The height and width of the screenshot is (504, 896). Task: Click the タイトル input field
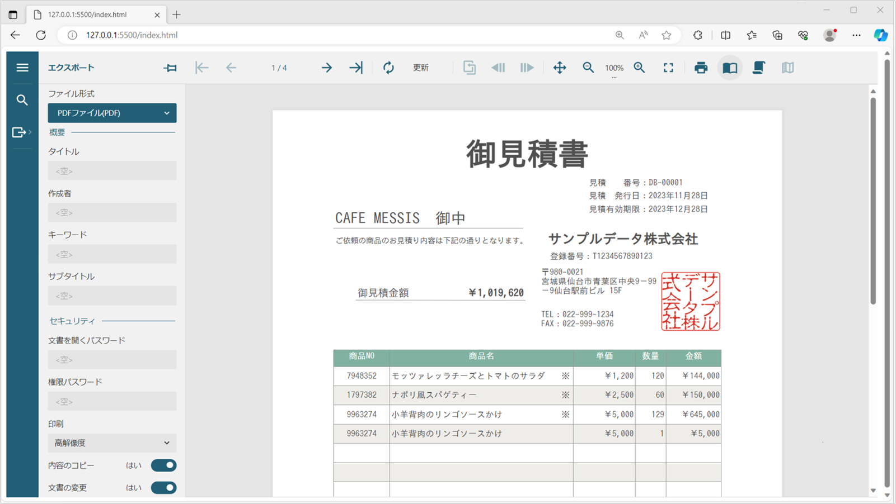click(x=112, y=170)
